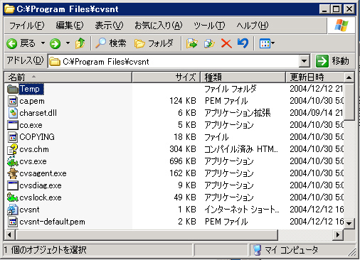Viewport: 360px width, 260px height.
Task: Click the cvslock.exe green fish icon
Action: pyautogui.click(x=13, y=197)
